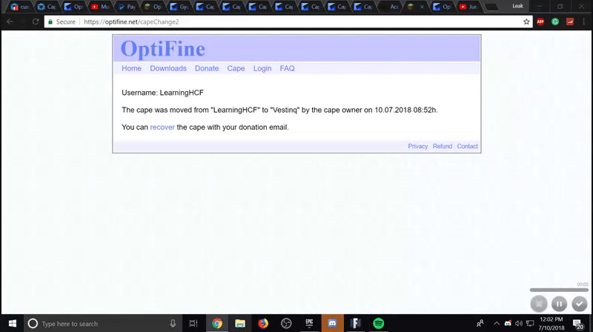This screenshot has width=593, height=332.
Task: Click the Discord system tray icon
Action: tap(508, 323)
